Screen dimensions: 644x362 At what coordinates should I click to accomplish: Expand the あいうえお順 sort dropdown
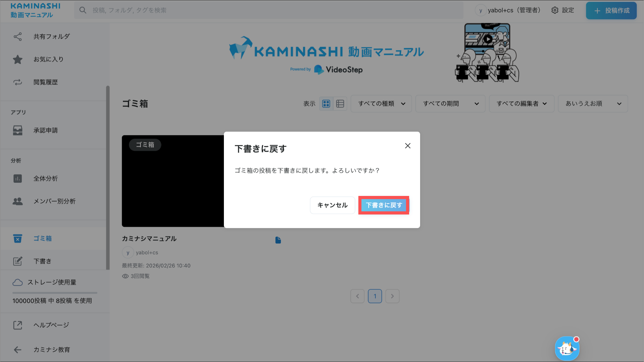click(x=593, y=103)
